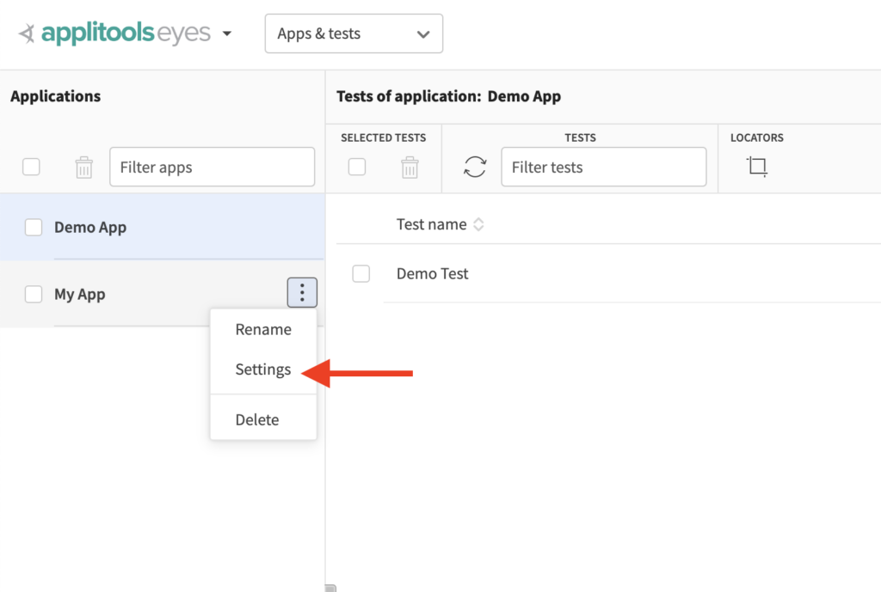Choose Rename from the context menu

coord(263,329)
